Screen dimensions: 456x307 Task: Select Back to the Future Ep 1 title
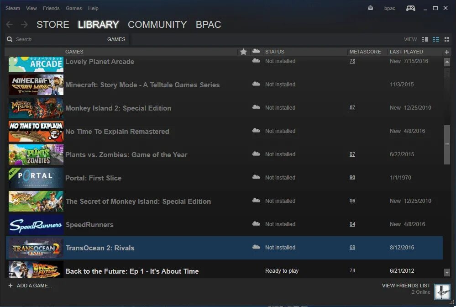click(132, 271)
